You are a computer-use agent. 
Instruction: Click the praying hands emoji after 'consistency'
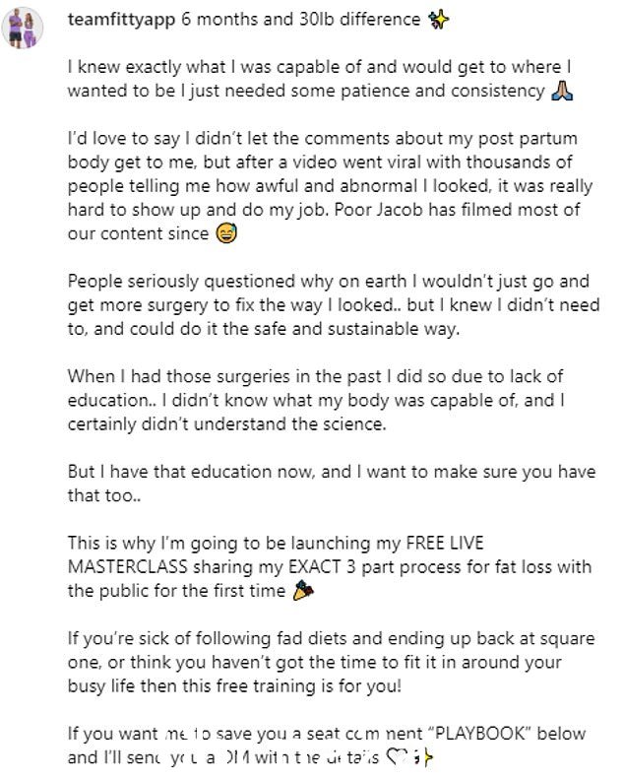pyautogui.click(x=562, y=91)
